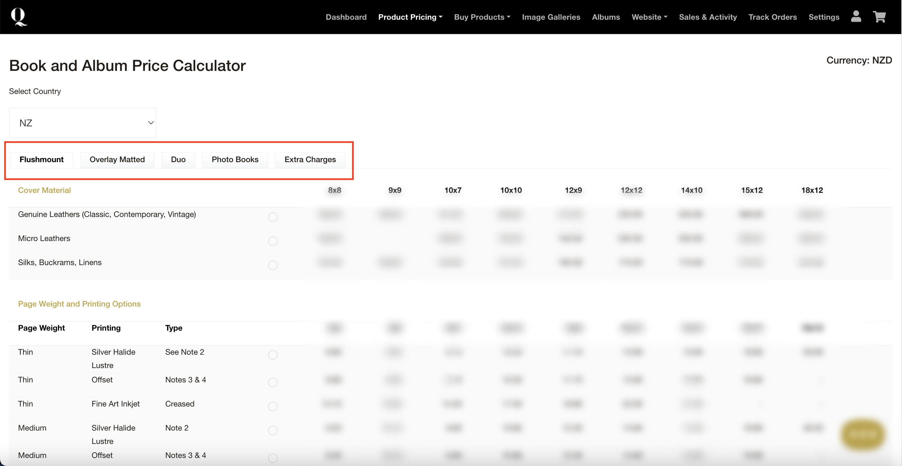
Task: Expand the Website menu
Action: tap(650, 17)
